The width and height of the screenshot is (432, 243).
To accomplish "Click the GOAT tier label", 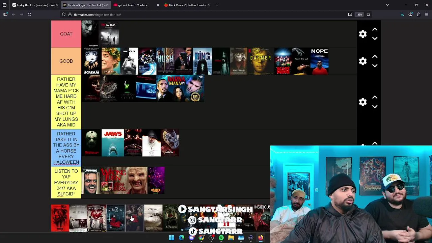I will click(66, 34).
